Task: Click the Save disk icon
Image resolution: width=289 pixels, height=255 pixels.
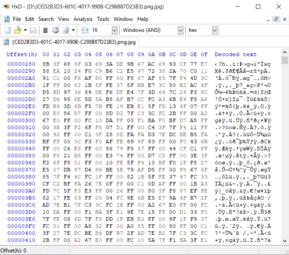Action: click(x=33, y=30)
